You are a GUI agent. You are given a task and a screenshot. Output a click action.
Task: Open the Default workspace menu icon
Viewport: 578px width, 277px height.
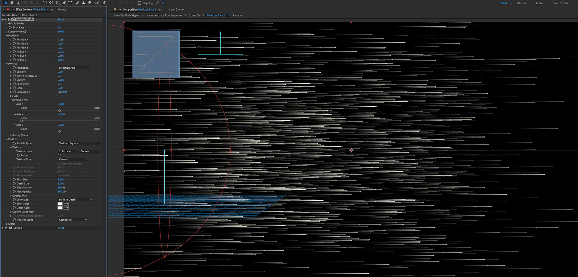point(511,3)
